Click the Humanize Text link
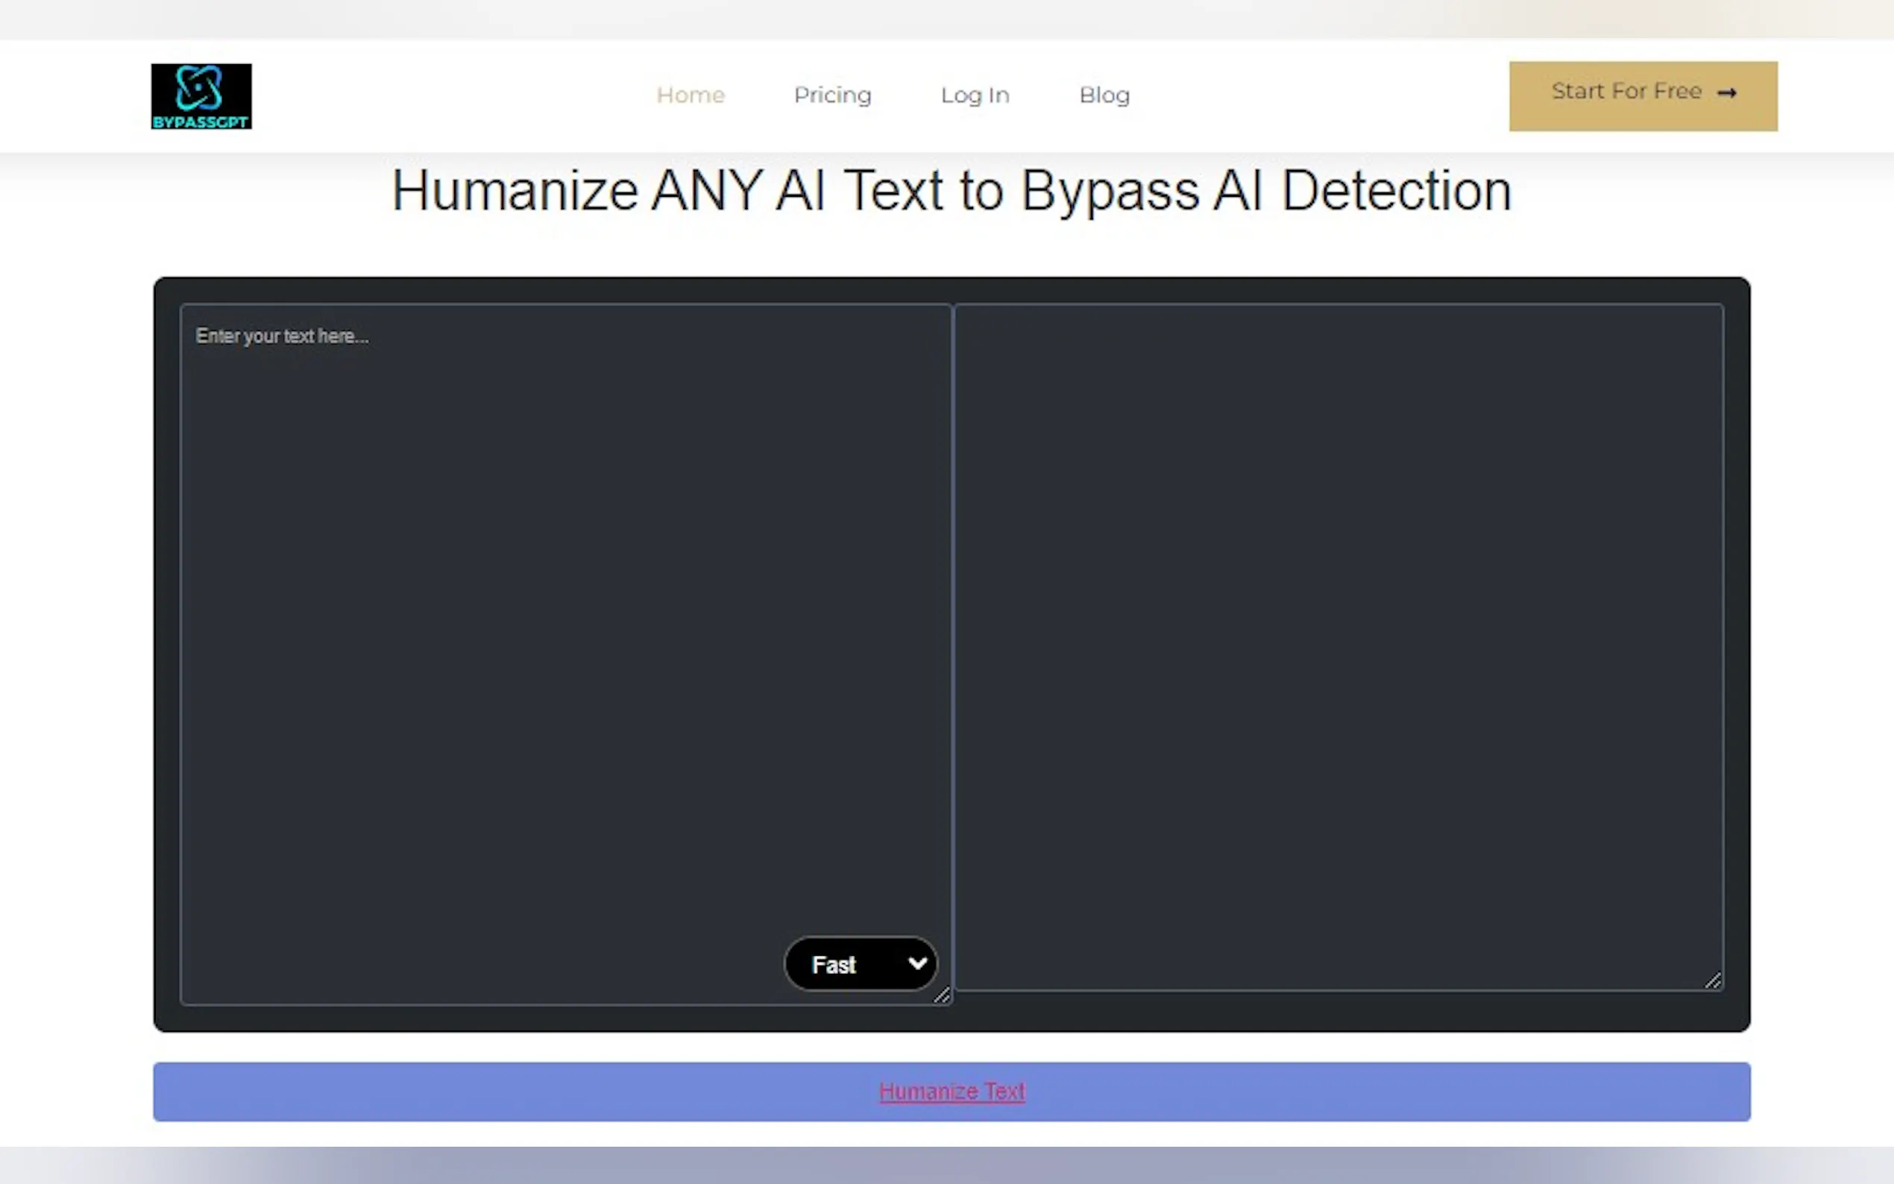1894x1184 pixels. coord(951,1091)
